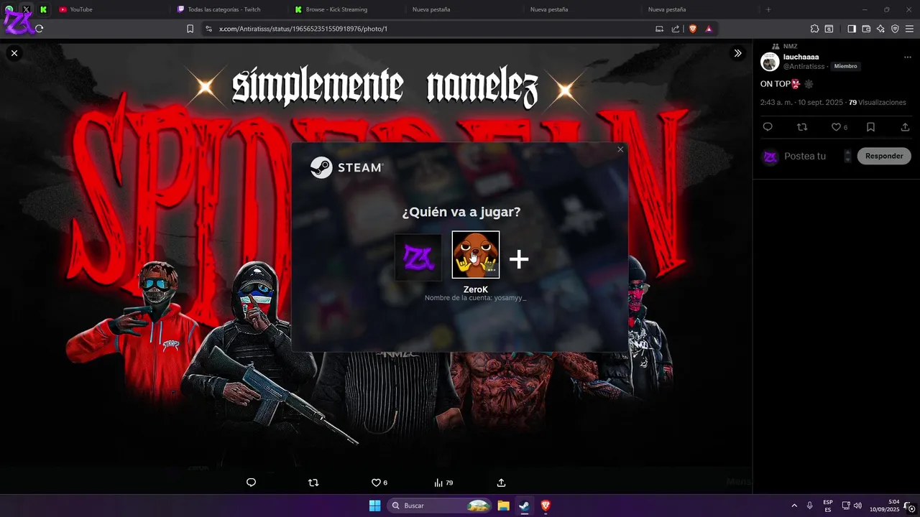Select the purple-logo Steam account avatar
The width and height of the screenshot is (920, 517).
tap(418, 257)
